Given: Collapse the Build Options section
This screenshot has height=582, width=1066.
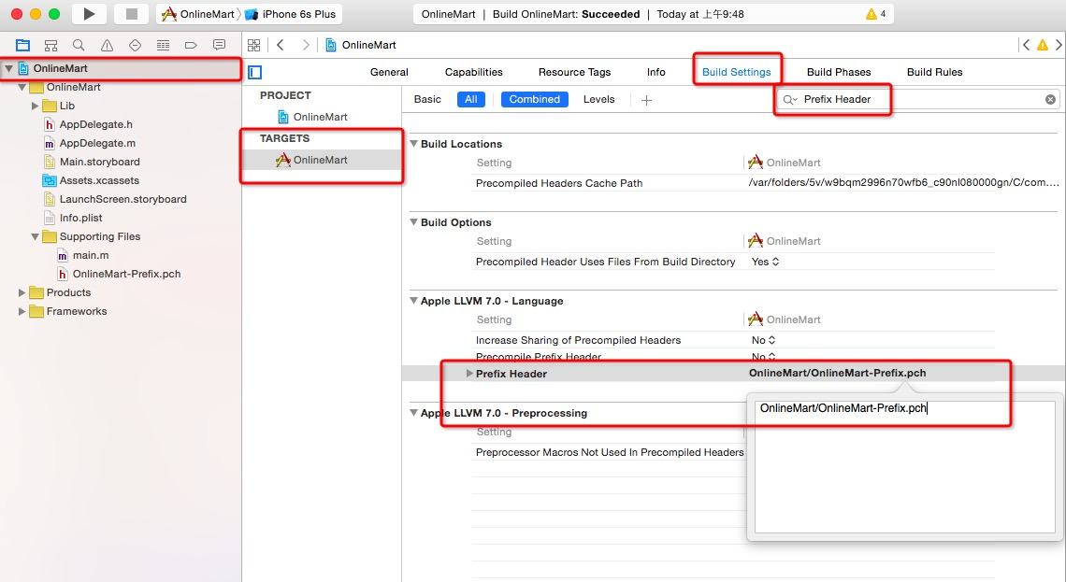Looking at the screenshot, I should tap(413, 222).
